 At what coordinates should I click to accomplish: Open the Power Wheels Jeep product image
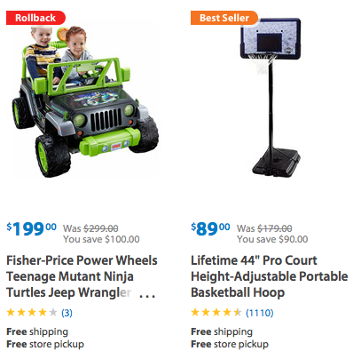[85, 102]
